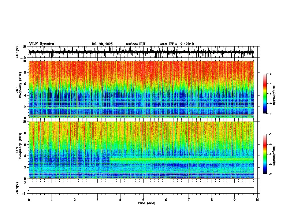The image size is (290, 224).
Task: Click the ch.1 voltage waveform trace panel
Action: [x=143, y=52]
